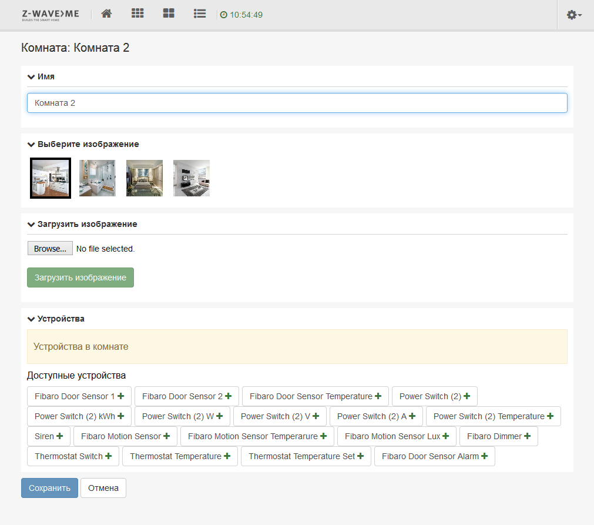Viewport: 594px width, 525px height.
Task: Add Fibaro Door Sensor 2 plus icon
Action: coord(228,396)
